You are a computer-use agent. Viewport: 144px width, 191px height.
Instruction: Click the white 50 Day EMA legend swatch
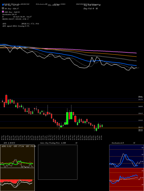point(3,8)
